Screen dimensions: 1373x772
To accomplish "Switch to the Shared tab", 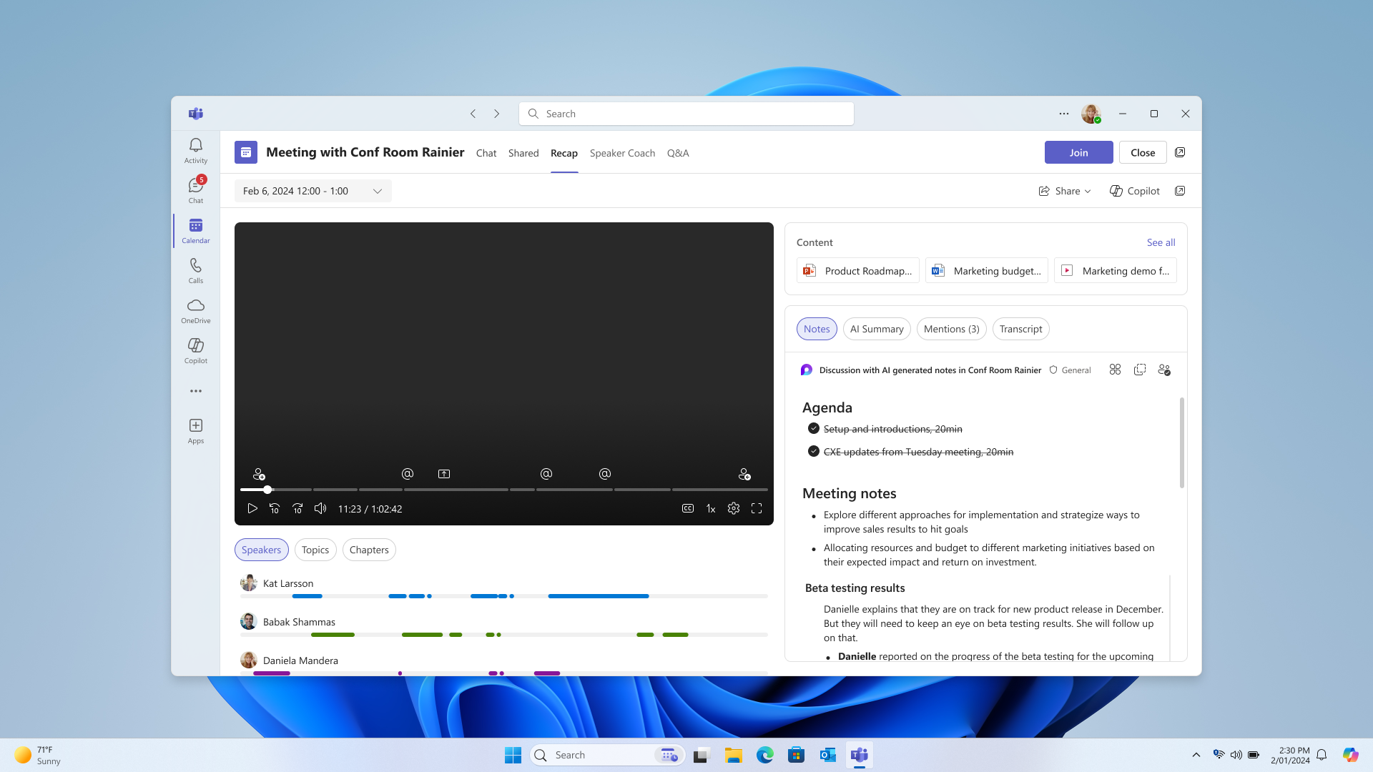I will [523, 153].
